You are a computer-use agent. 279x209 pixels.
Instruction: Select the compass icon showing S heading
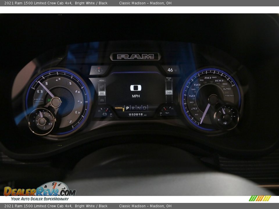tap(99, 71)
